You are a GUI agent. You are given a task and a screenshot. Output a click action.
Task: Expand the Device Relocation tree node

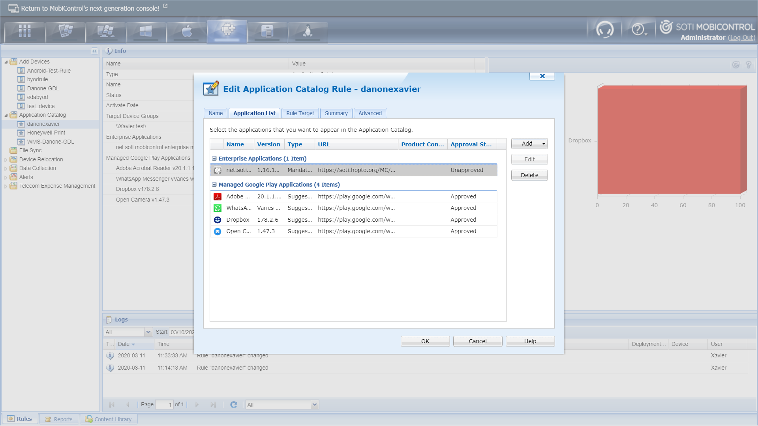[x=5, y=159]
